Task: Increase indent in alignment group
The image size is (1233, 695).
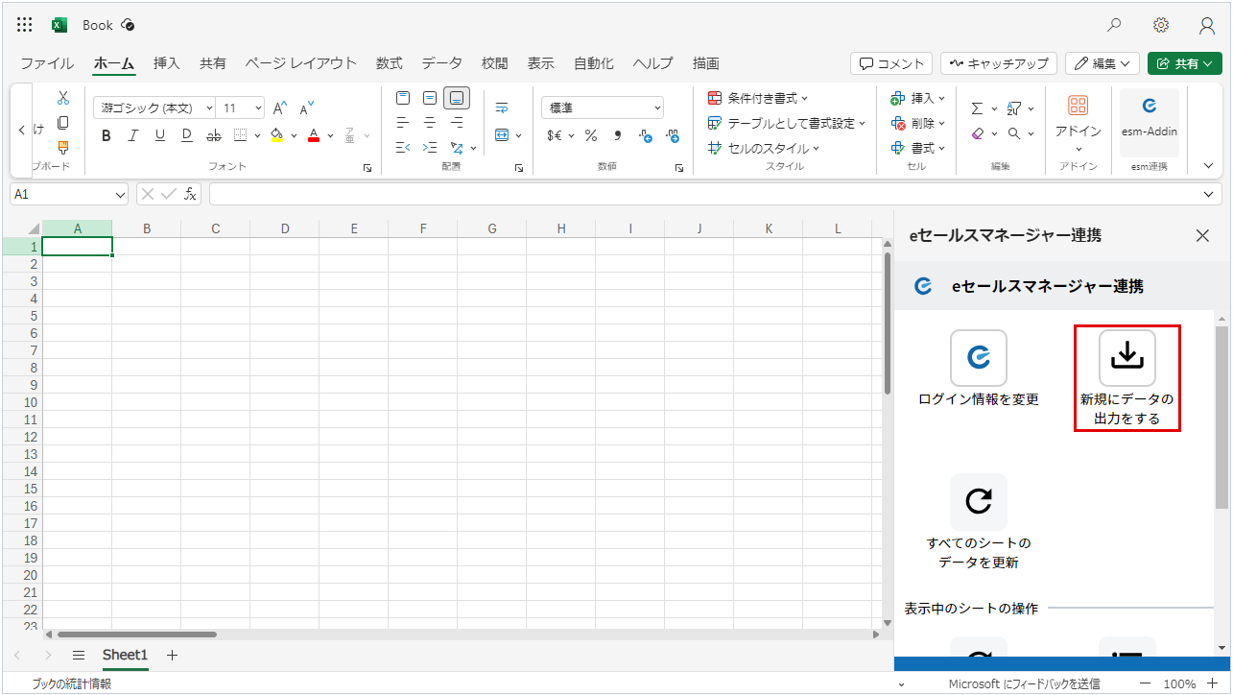Action: 430,148
